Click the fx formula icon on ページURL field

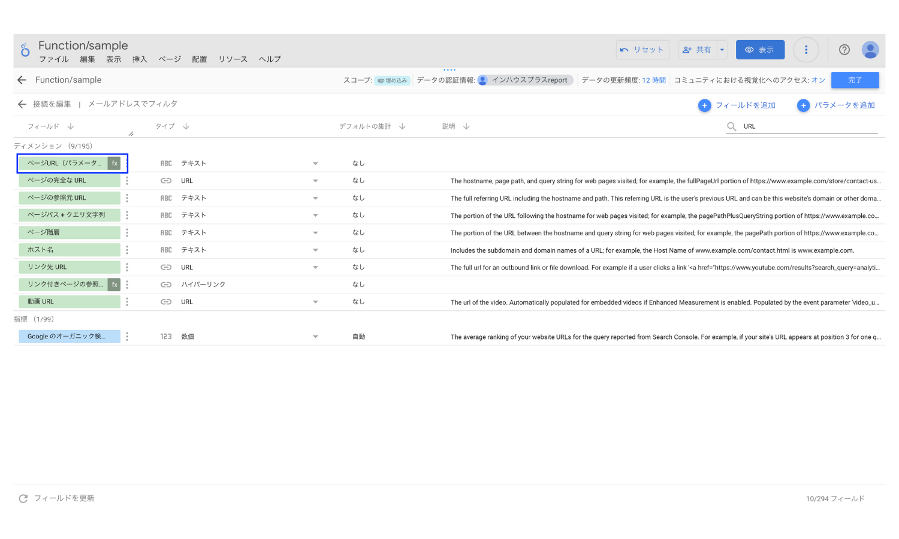pyautogui.click(x=114, y=162)
